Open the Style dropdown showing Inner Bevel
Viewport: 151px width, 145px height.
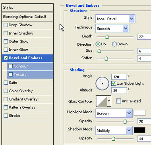coord(115,19)
